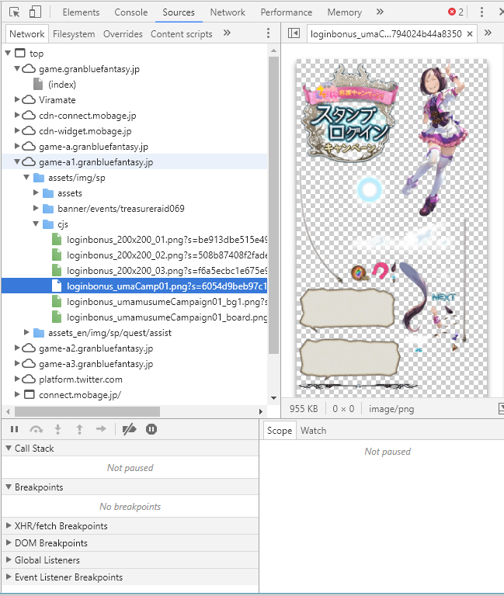Click the show navigator panel icon
504x596 pixels.
click(x=294, y=33)
